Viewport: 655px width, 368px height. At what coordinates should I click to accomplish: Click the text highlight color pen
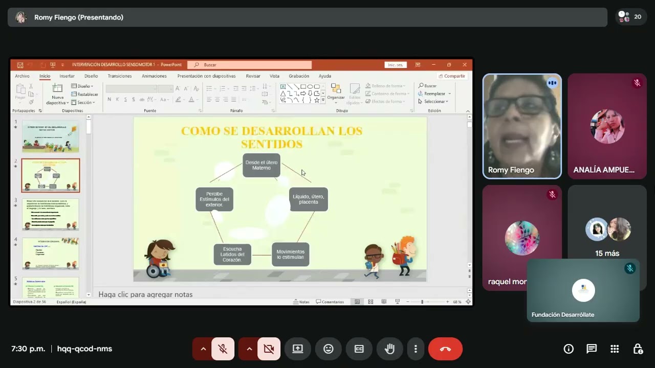[178, 100]
